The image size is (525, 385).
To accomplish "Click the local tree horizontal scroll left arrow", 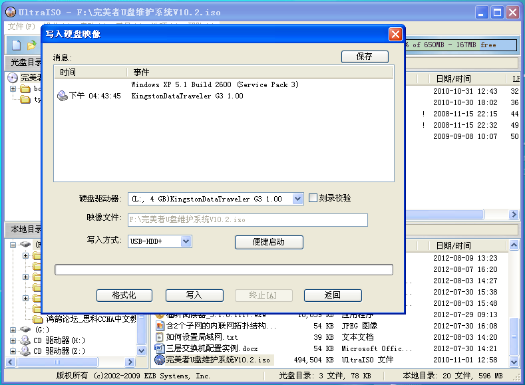I will point(11,362).
